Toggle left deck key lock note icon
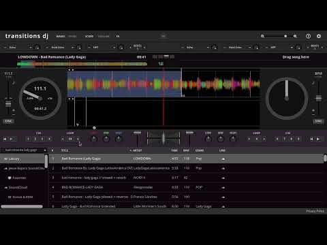Screen dimensions: 327x245 [x=14, y=83]
